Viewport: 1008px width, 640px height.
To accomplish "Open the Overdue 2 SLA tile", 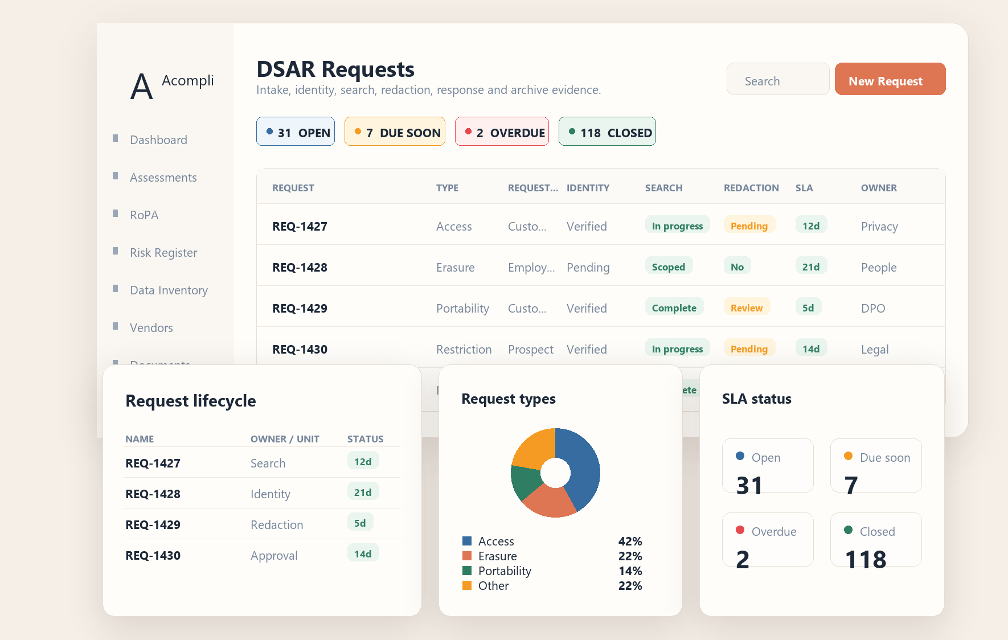I will (768, 539).
